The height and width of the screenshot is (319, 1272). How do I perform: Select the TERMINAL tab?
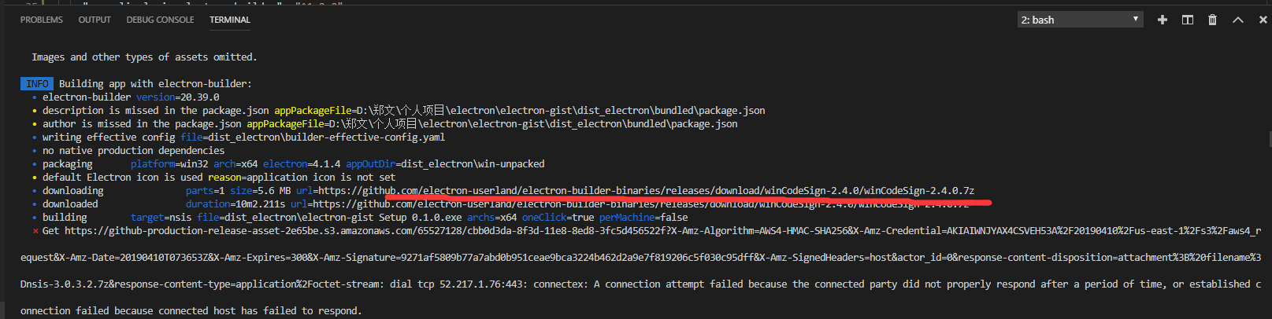(x=230, y=20)
